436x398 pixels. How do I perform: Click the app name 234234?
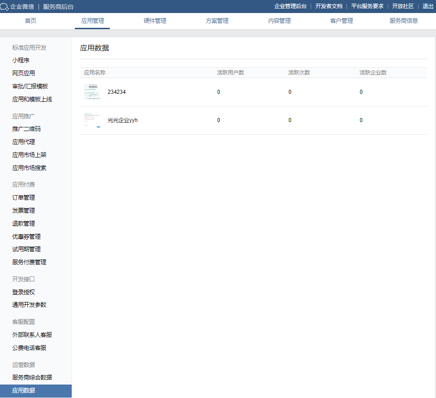pos(117,92)
